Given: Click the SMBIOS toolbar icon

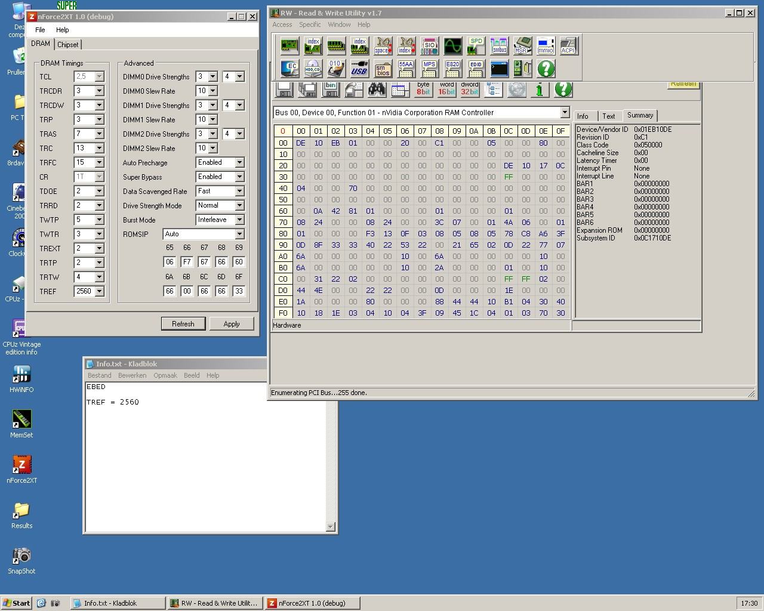Looking at the screenshot, I should (x=383, y=69).
